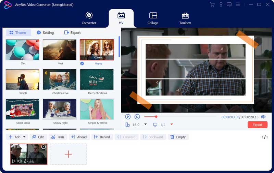
Task: Click the red Export button
Action: point(257,125)
